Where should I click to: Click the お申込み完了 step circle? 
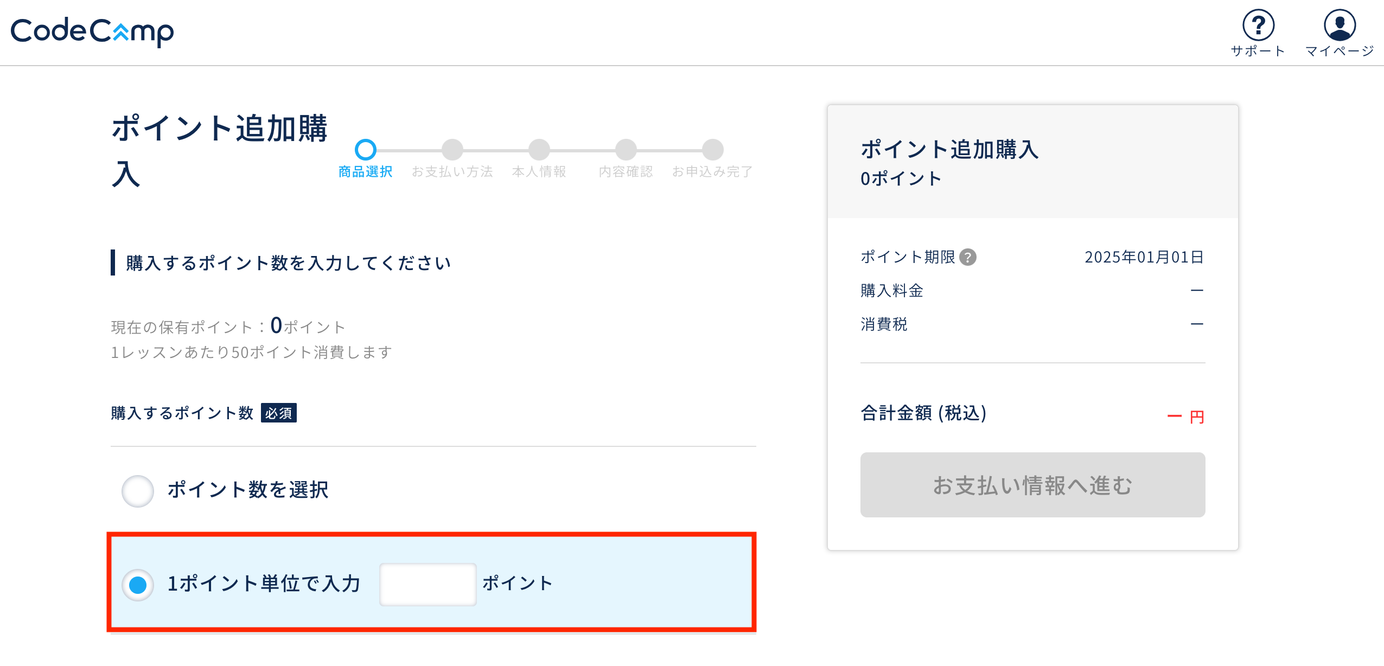pos(712,150)
